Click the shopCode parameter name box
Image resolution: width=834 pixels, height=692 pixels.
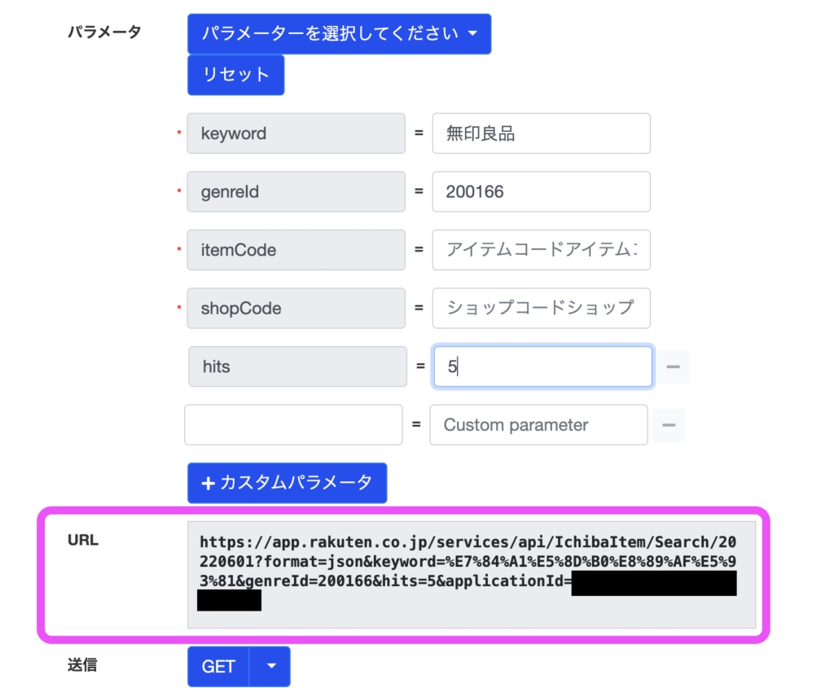296,309
